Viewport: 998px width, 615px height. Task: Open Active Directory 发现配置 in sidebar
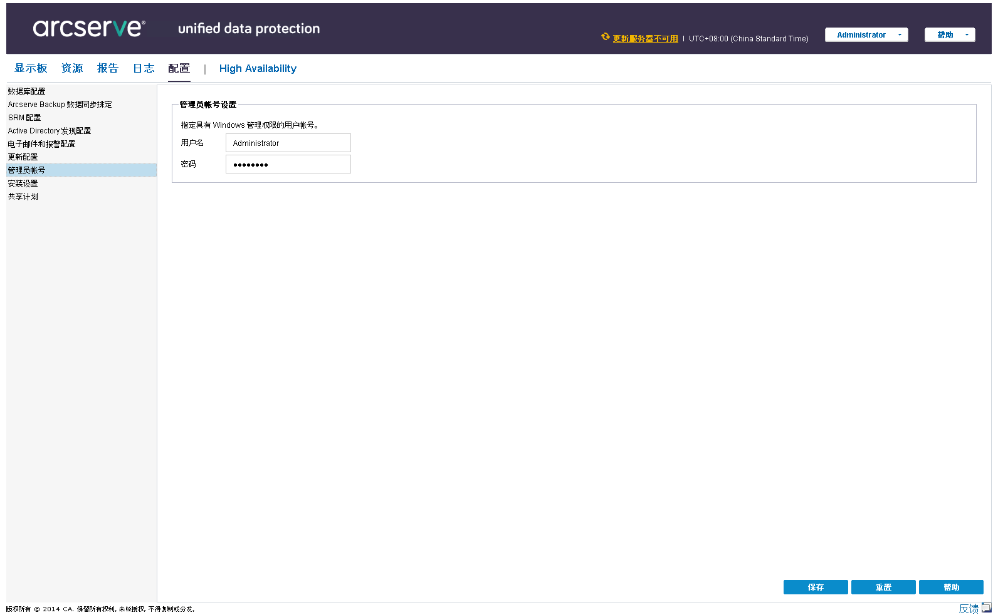click(50, 131)
